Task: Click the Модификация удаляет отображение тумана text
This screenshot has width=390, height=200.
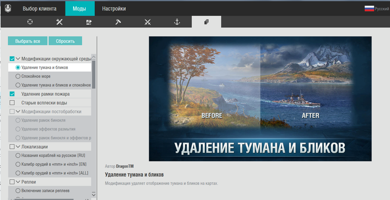Action: 161,183
